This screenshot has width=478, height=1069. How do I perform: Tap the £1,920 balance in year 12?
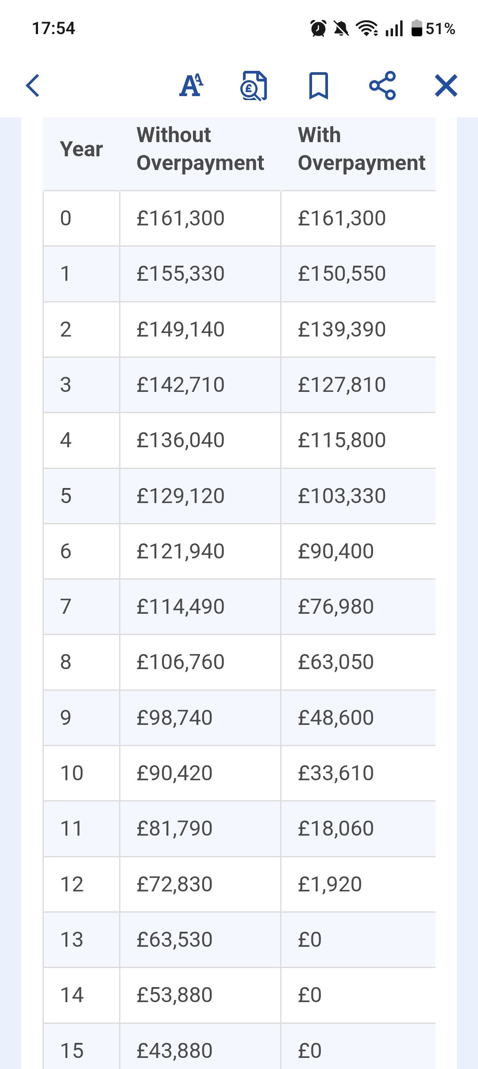pyautogui.click(x=330, y=884)
